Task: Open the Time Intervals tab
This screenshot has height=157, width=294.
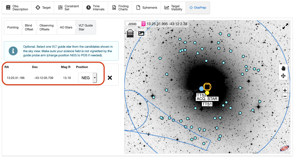Action: (95, 8)
